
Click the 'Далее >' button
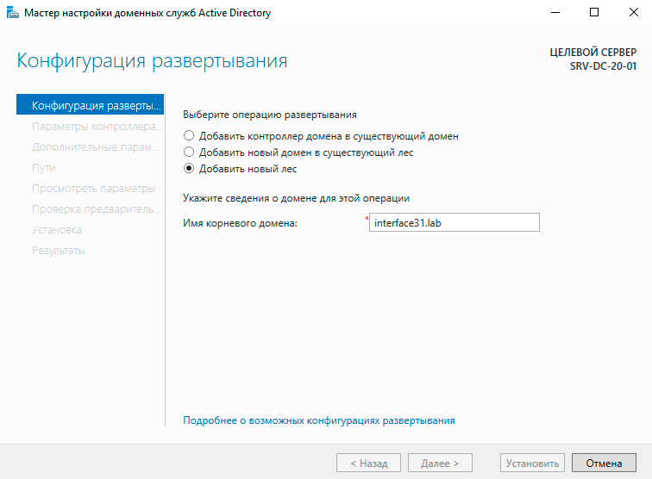click(440, 463)
